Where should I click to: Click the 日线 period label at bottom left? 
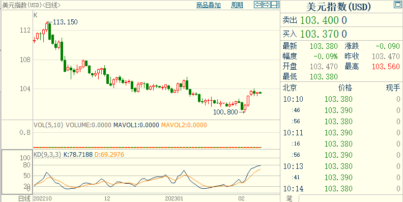point(24,198)
